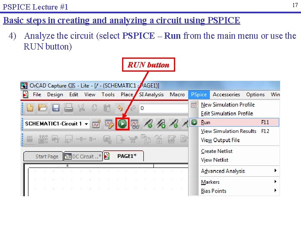Image resolution: width=301 pixels, height=225 pixels.
Task: Click the chip-with-arrow icon in bottom toolbar
Action: (x=107, y=139)
